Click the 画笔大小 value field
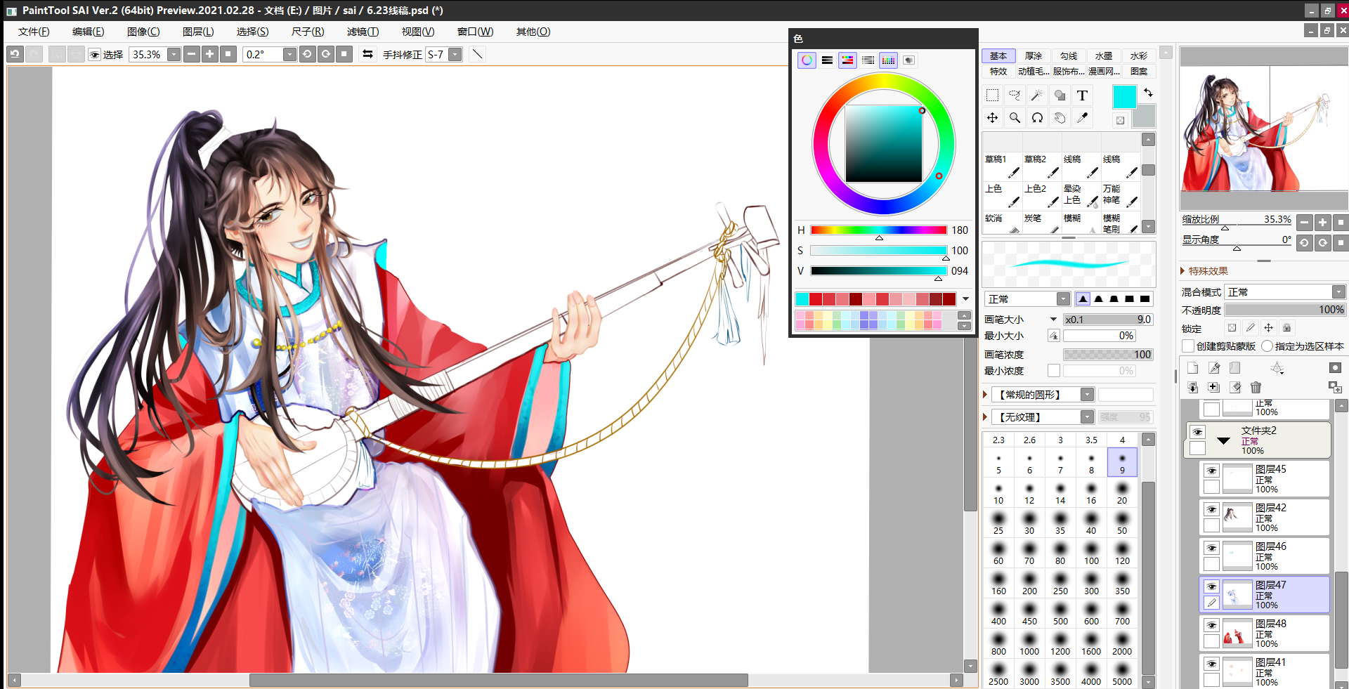1349x689 pixels. click(1108, 320)
